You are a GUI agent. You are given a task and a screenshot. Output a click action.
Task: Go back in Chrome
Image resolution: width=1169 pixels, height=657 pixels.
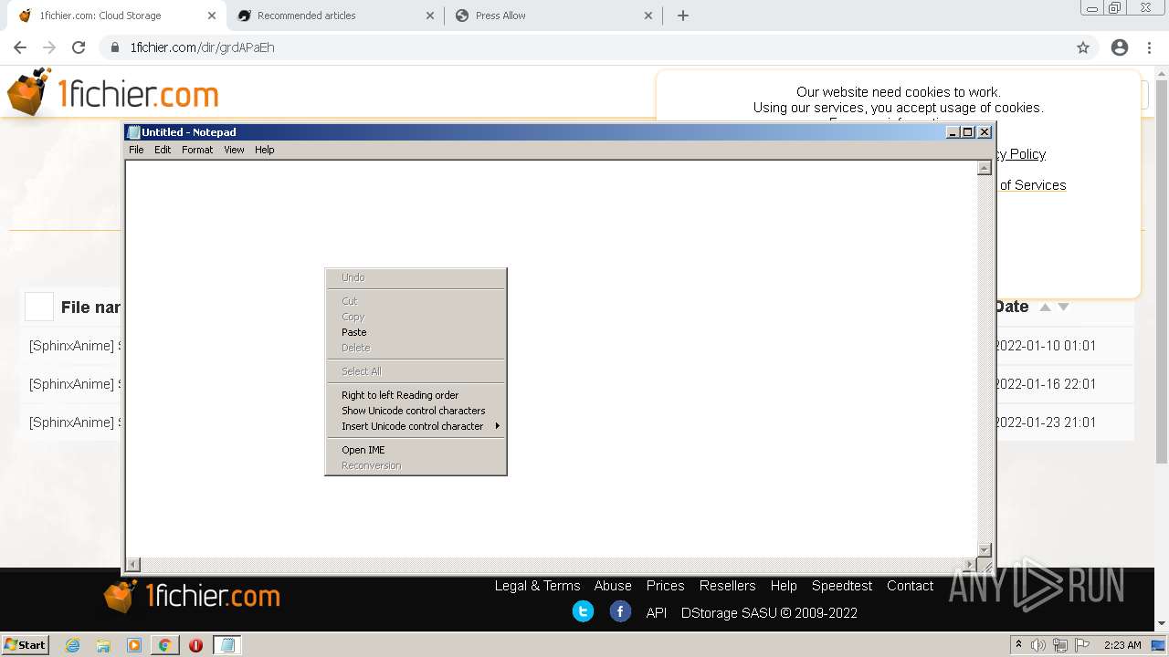(x=20, y=47)
